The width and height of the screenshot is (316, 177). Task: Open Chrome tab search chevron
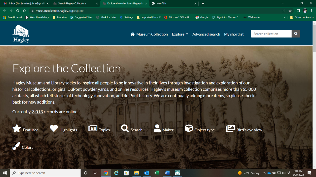(283, 3)
